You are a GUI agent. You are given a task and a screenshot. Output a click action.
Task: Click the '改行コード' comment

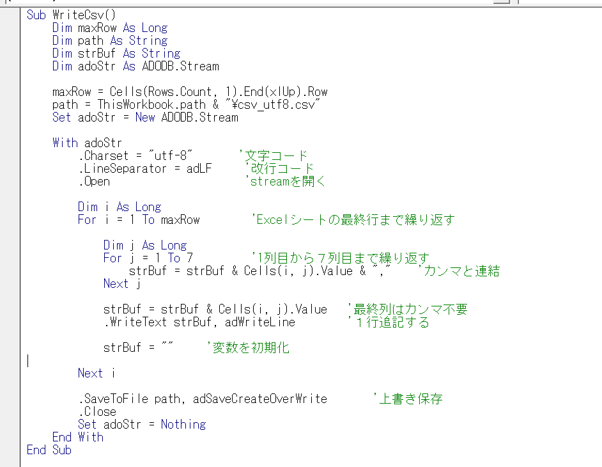pyautogui.click(x=279, y=168)
